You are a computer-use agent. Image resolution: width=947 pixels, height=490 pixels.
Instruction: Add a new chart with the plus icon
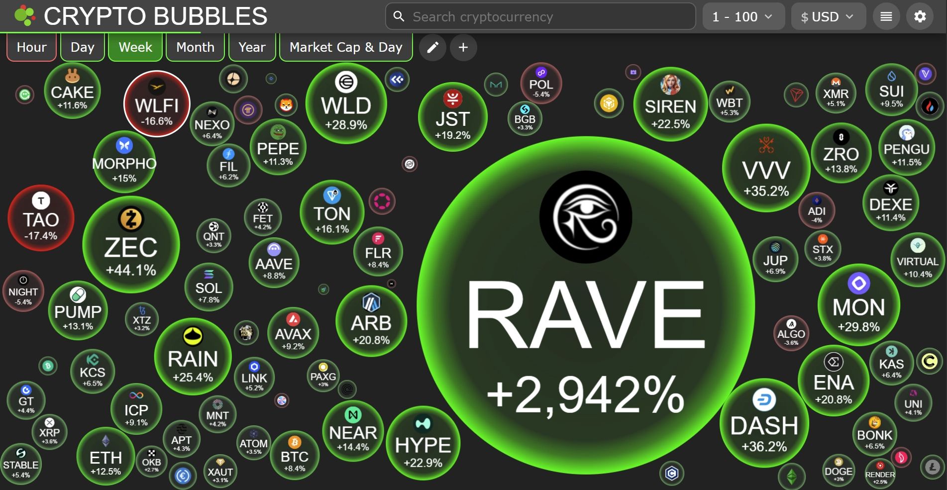[x=463, y=47]
